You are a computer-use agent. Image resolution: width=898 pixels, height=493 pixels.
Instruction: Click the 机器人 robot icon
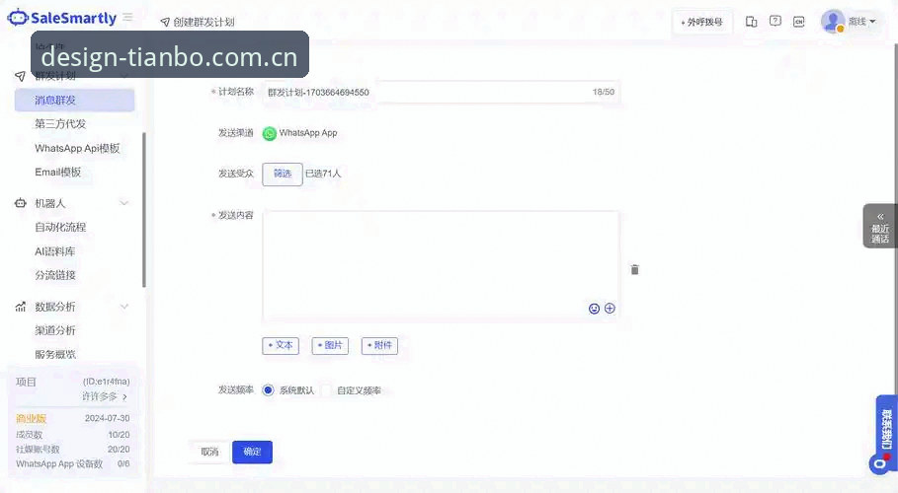pyautogui.click(x=21, y=203)
